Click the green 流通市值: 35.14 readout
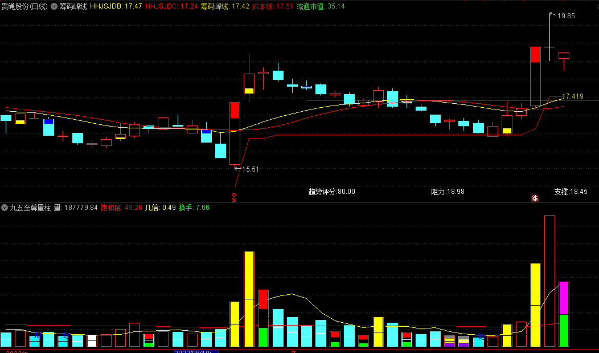 [x=321, y=6]
